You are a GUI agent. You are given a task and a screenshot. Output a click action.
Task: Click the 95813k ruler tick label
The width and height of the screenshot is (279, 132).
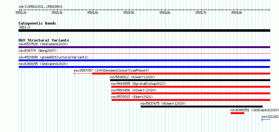pos(57,13)
